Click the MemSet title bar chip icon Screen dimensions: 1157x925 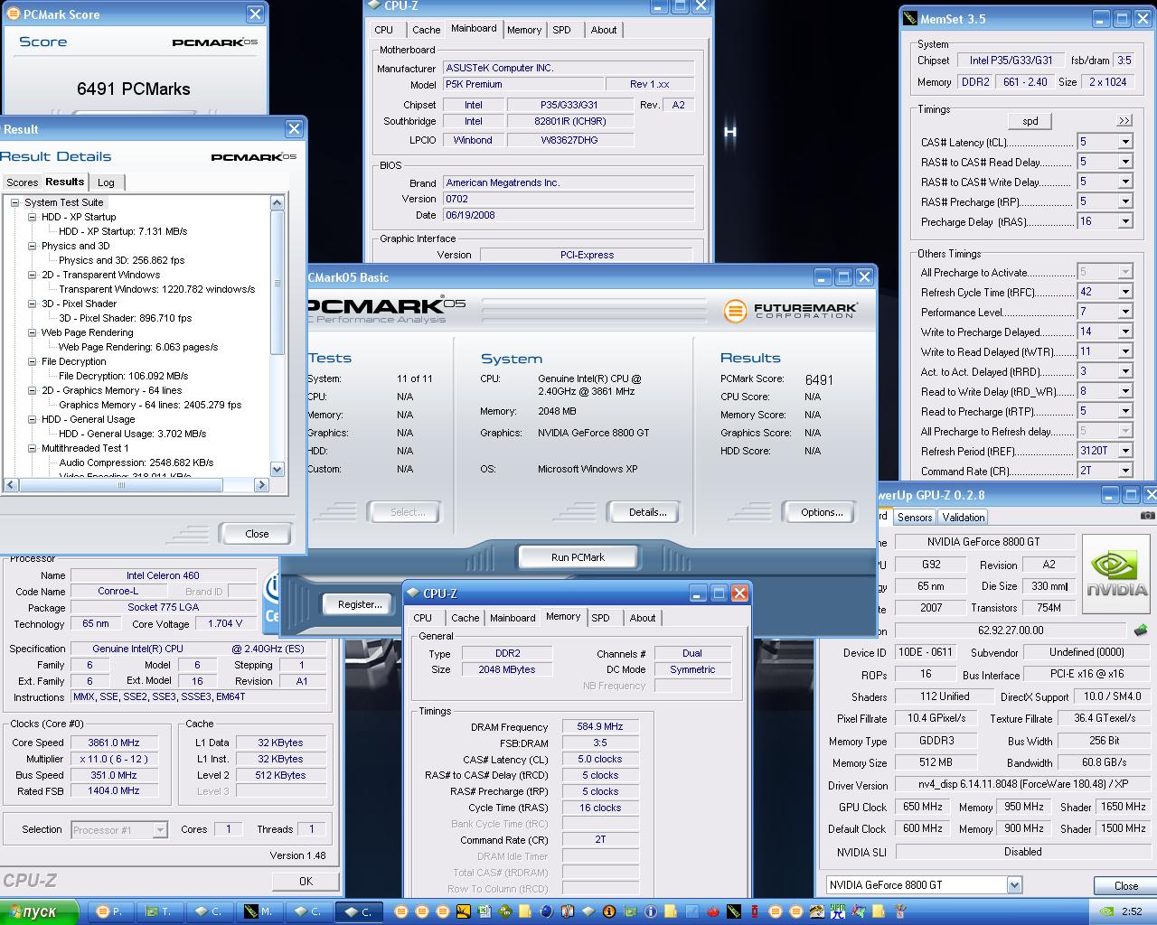[908, 18]
